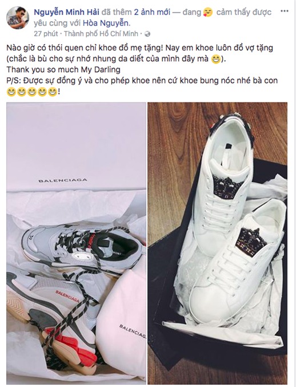Click the 'cảm thấy được yêu' feeling text
The image size is (296, 387).
(153, 17)
